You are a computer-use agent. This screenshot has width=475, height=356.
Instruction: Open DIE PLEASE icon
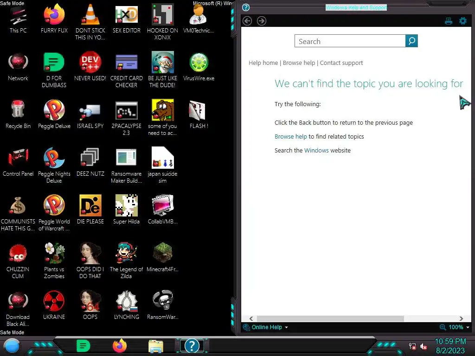point(90,210)
